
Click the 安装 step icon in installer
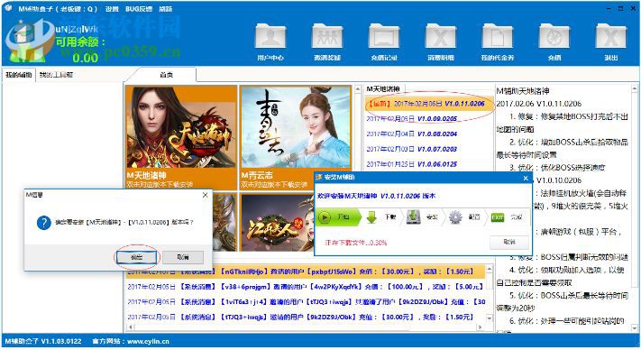[413, 217]
